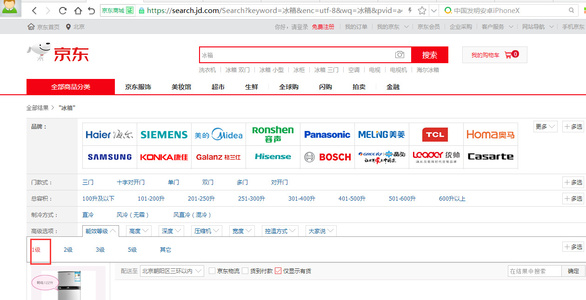Open 我的订单 link
The width and height of the screenshot is (586, 300).
click(x=356, y=27)
